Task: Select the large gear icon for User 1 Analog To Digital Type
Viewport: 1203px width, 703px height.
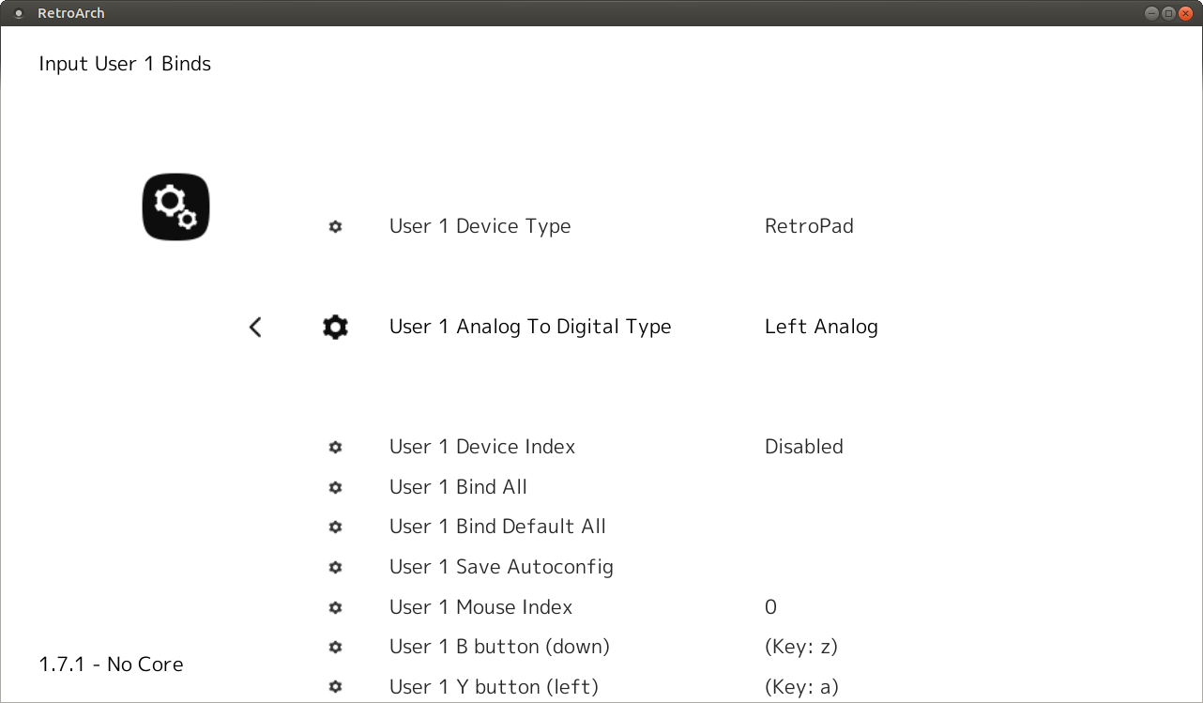Action: pos(335,327)
